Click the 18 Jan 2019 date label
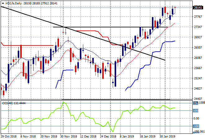 coord(148,137)
